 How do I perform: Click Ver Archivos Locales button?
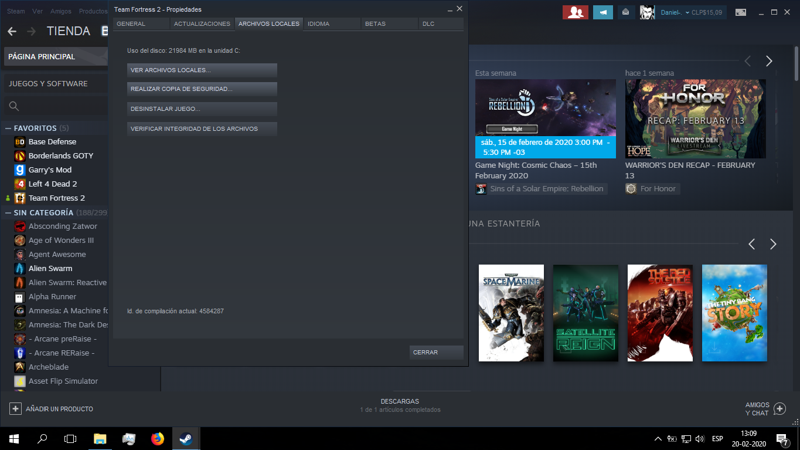[x=202, y=70]
